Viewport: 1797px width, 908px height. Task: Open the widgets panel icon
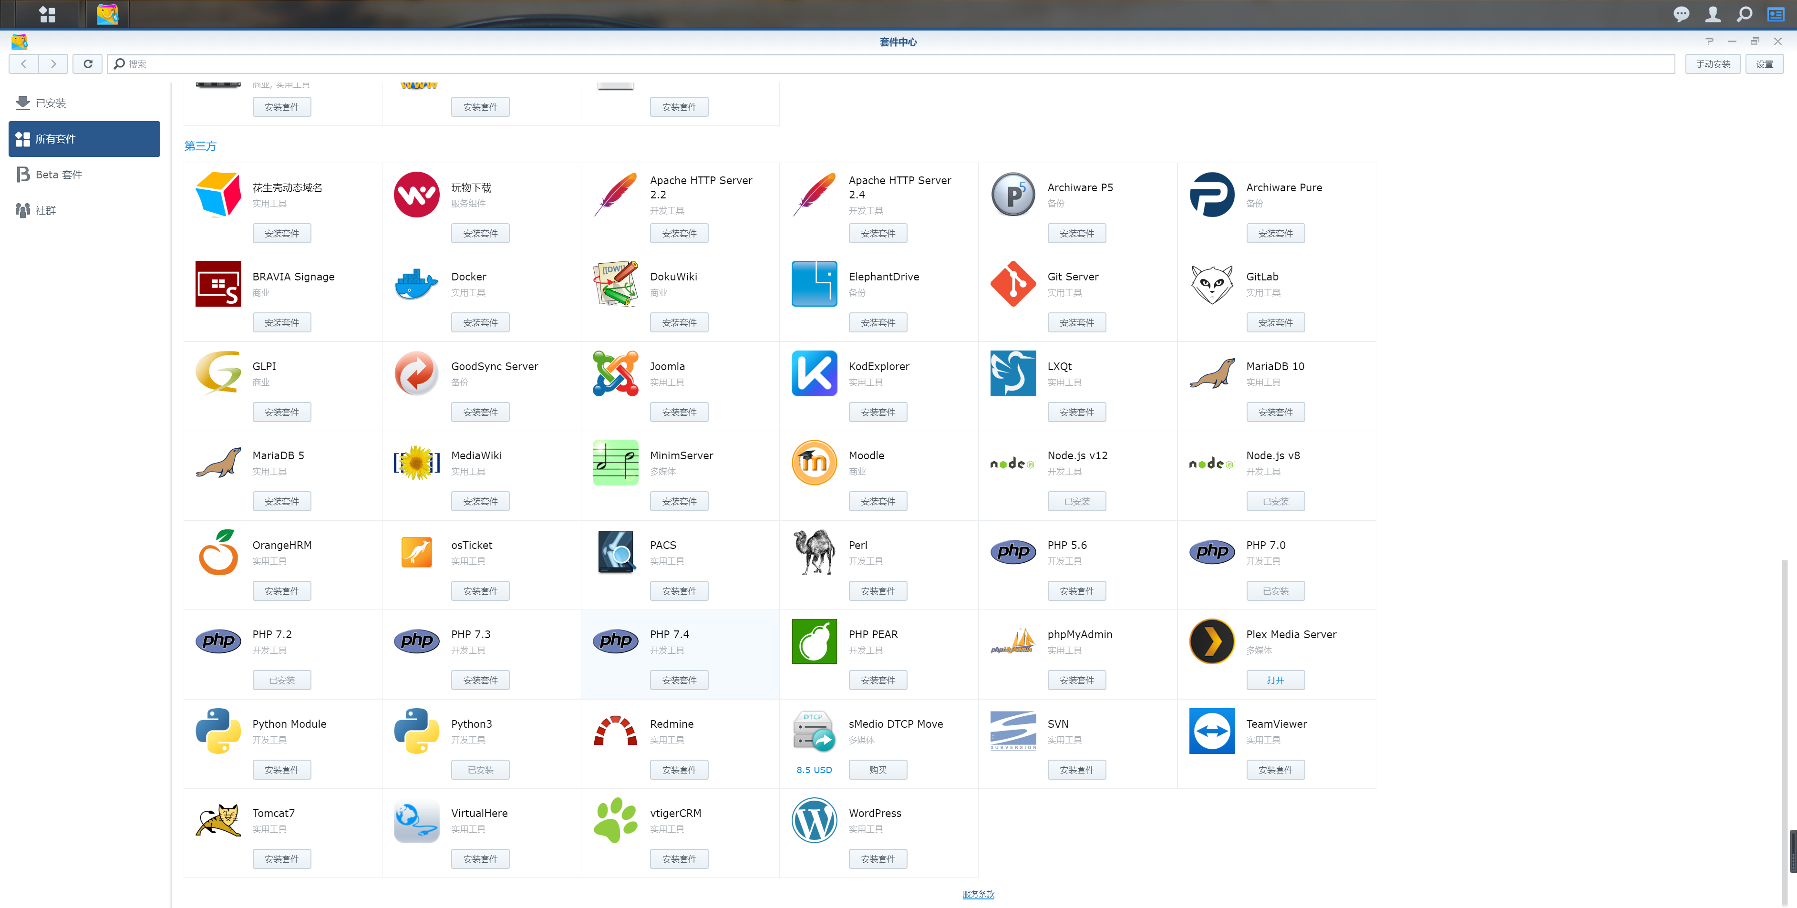click(x=1776, y=14)
